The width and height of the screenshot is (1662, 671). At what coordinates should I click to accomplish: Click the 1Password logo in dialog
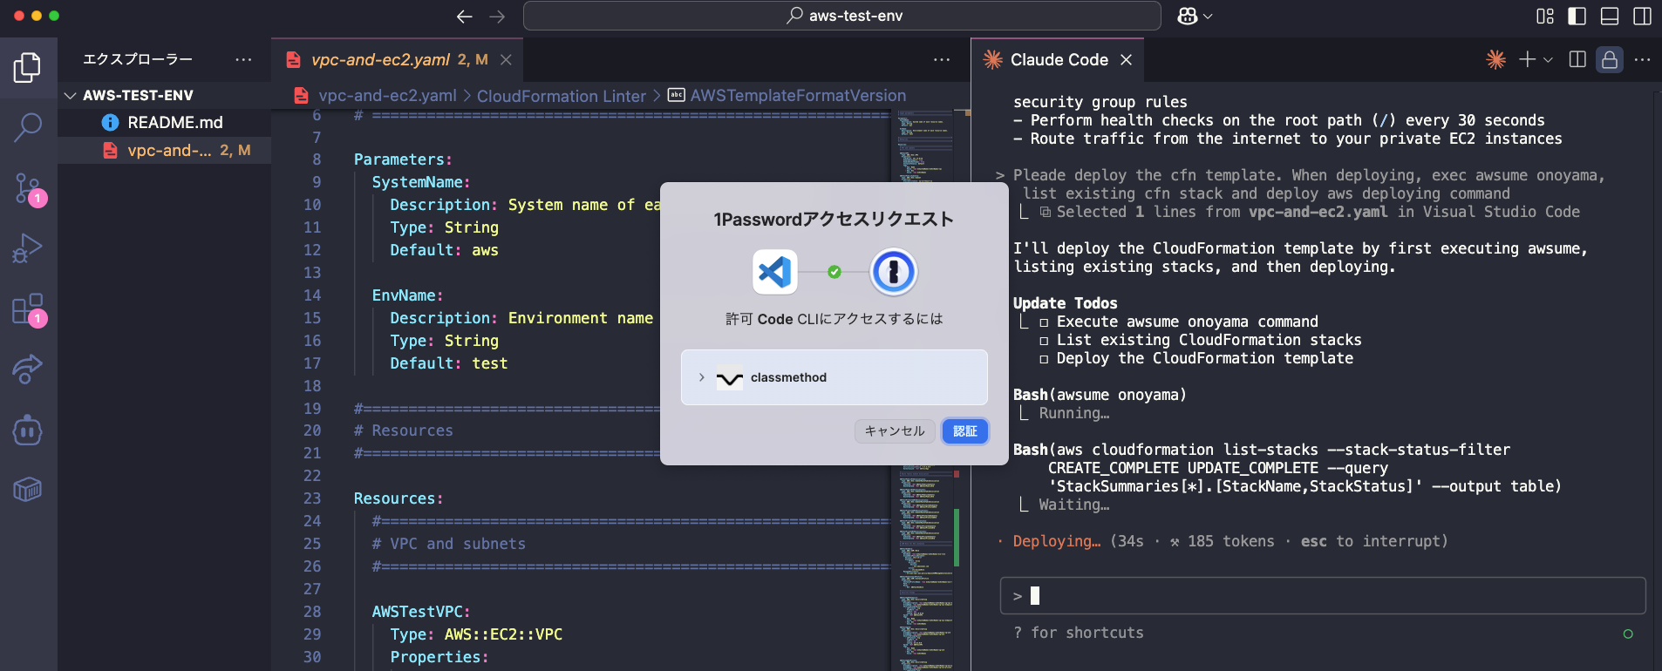point(894,272)
